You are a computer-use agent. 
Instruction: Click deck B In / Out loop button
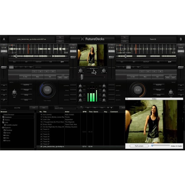coord(133,77)
